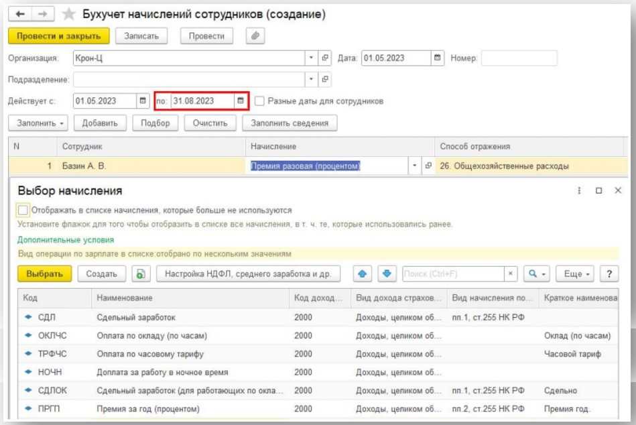Click the paperclip attachments icon
The width and height of the screenshot is (636, 425).
point(255,36)
